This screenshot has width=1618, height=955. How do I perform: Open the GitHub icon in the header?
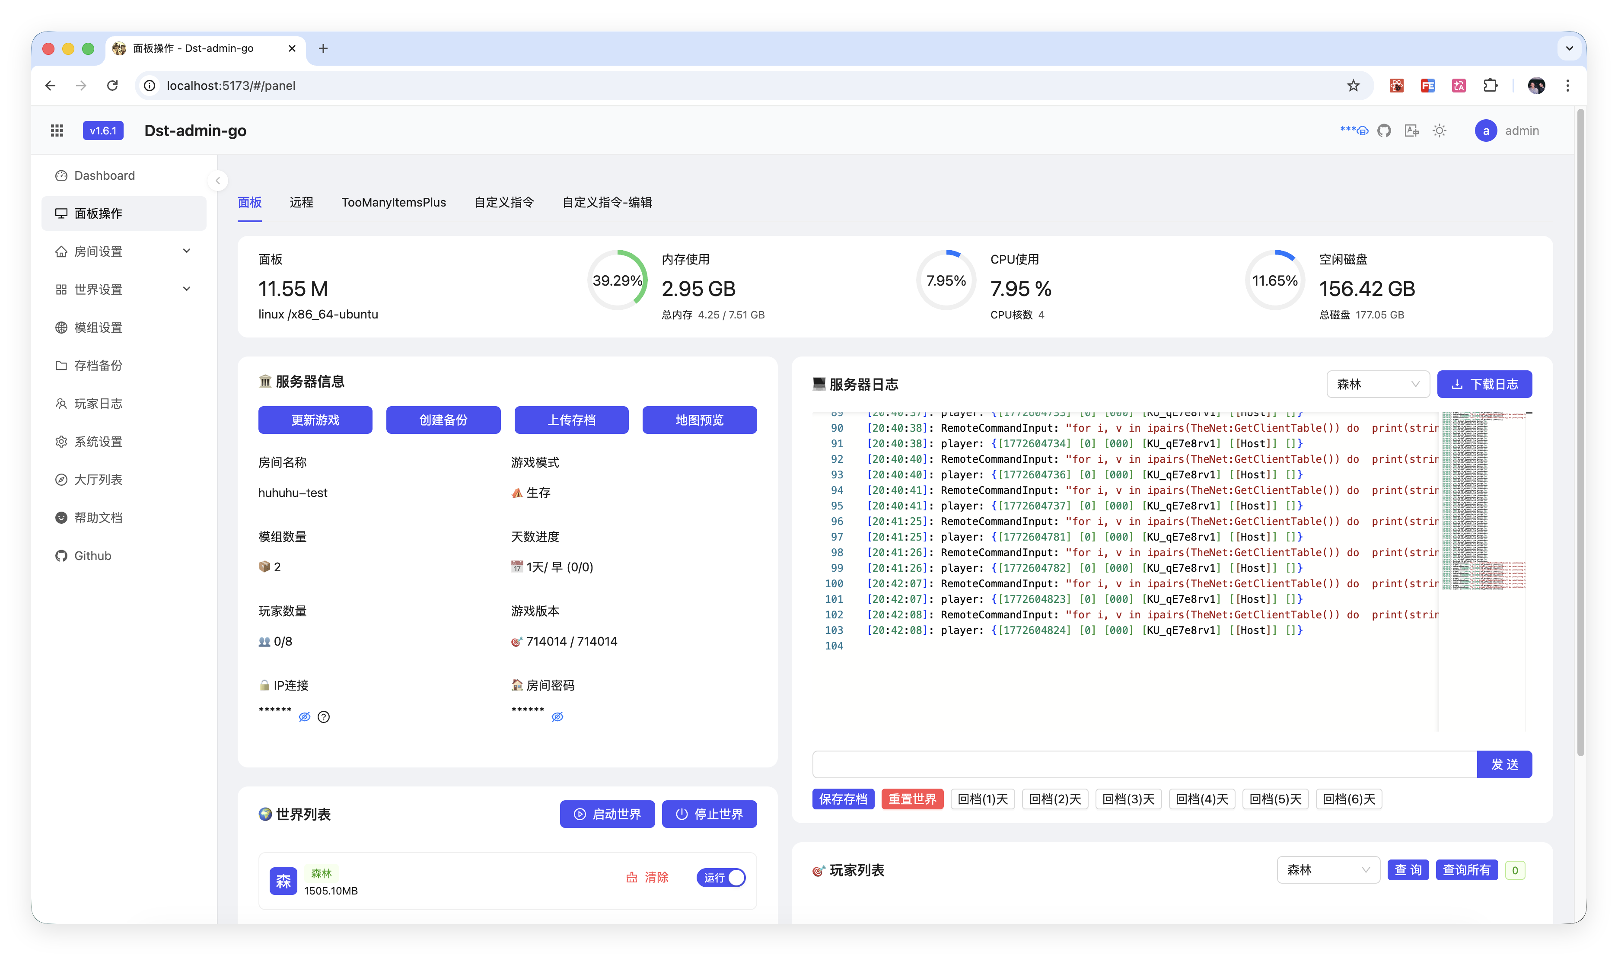[1384, 131]
